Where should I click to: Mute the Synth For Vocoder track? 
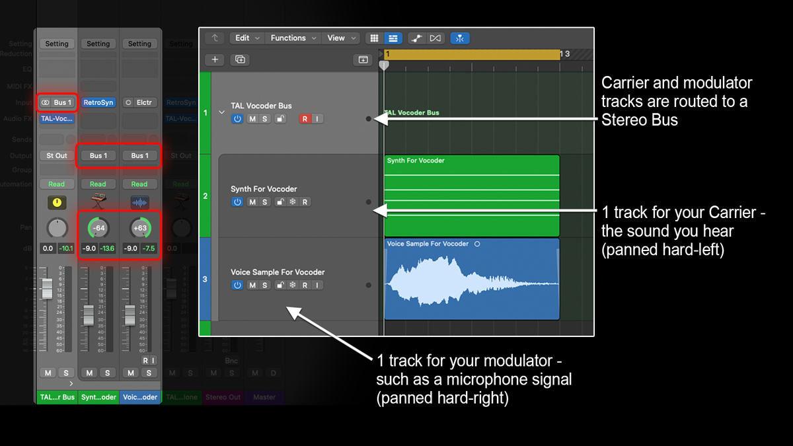coord(252,201)
